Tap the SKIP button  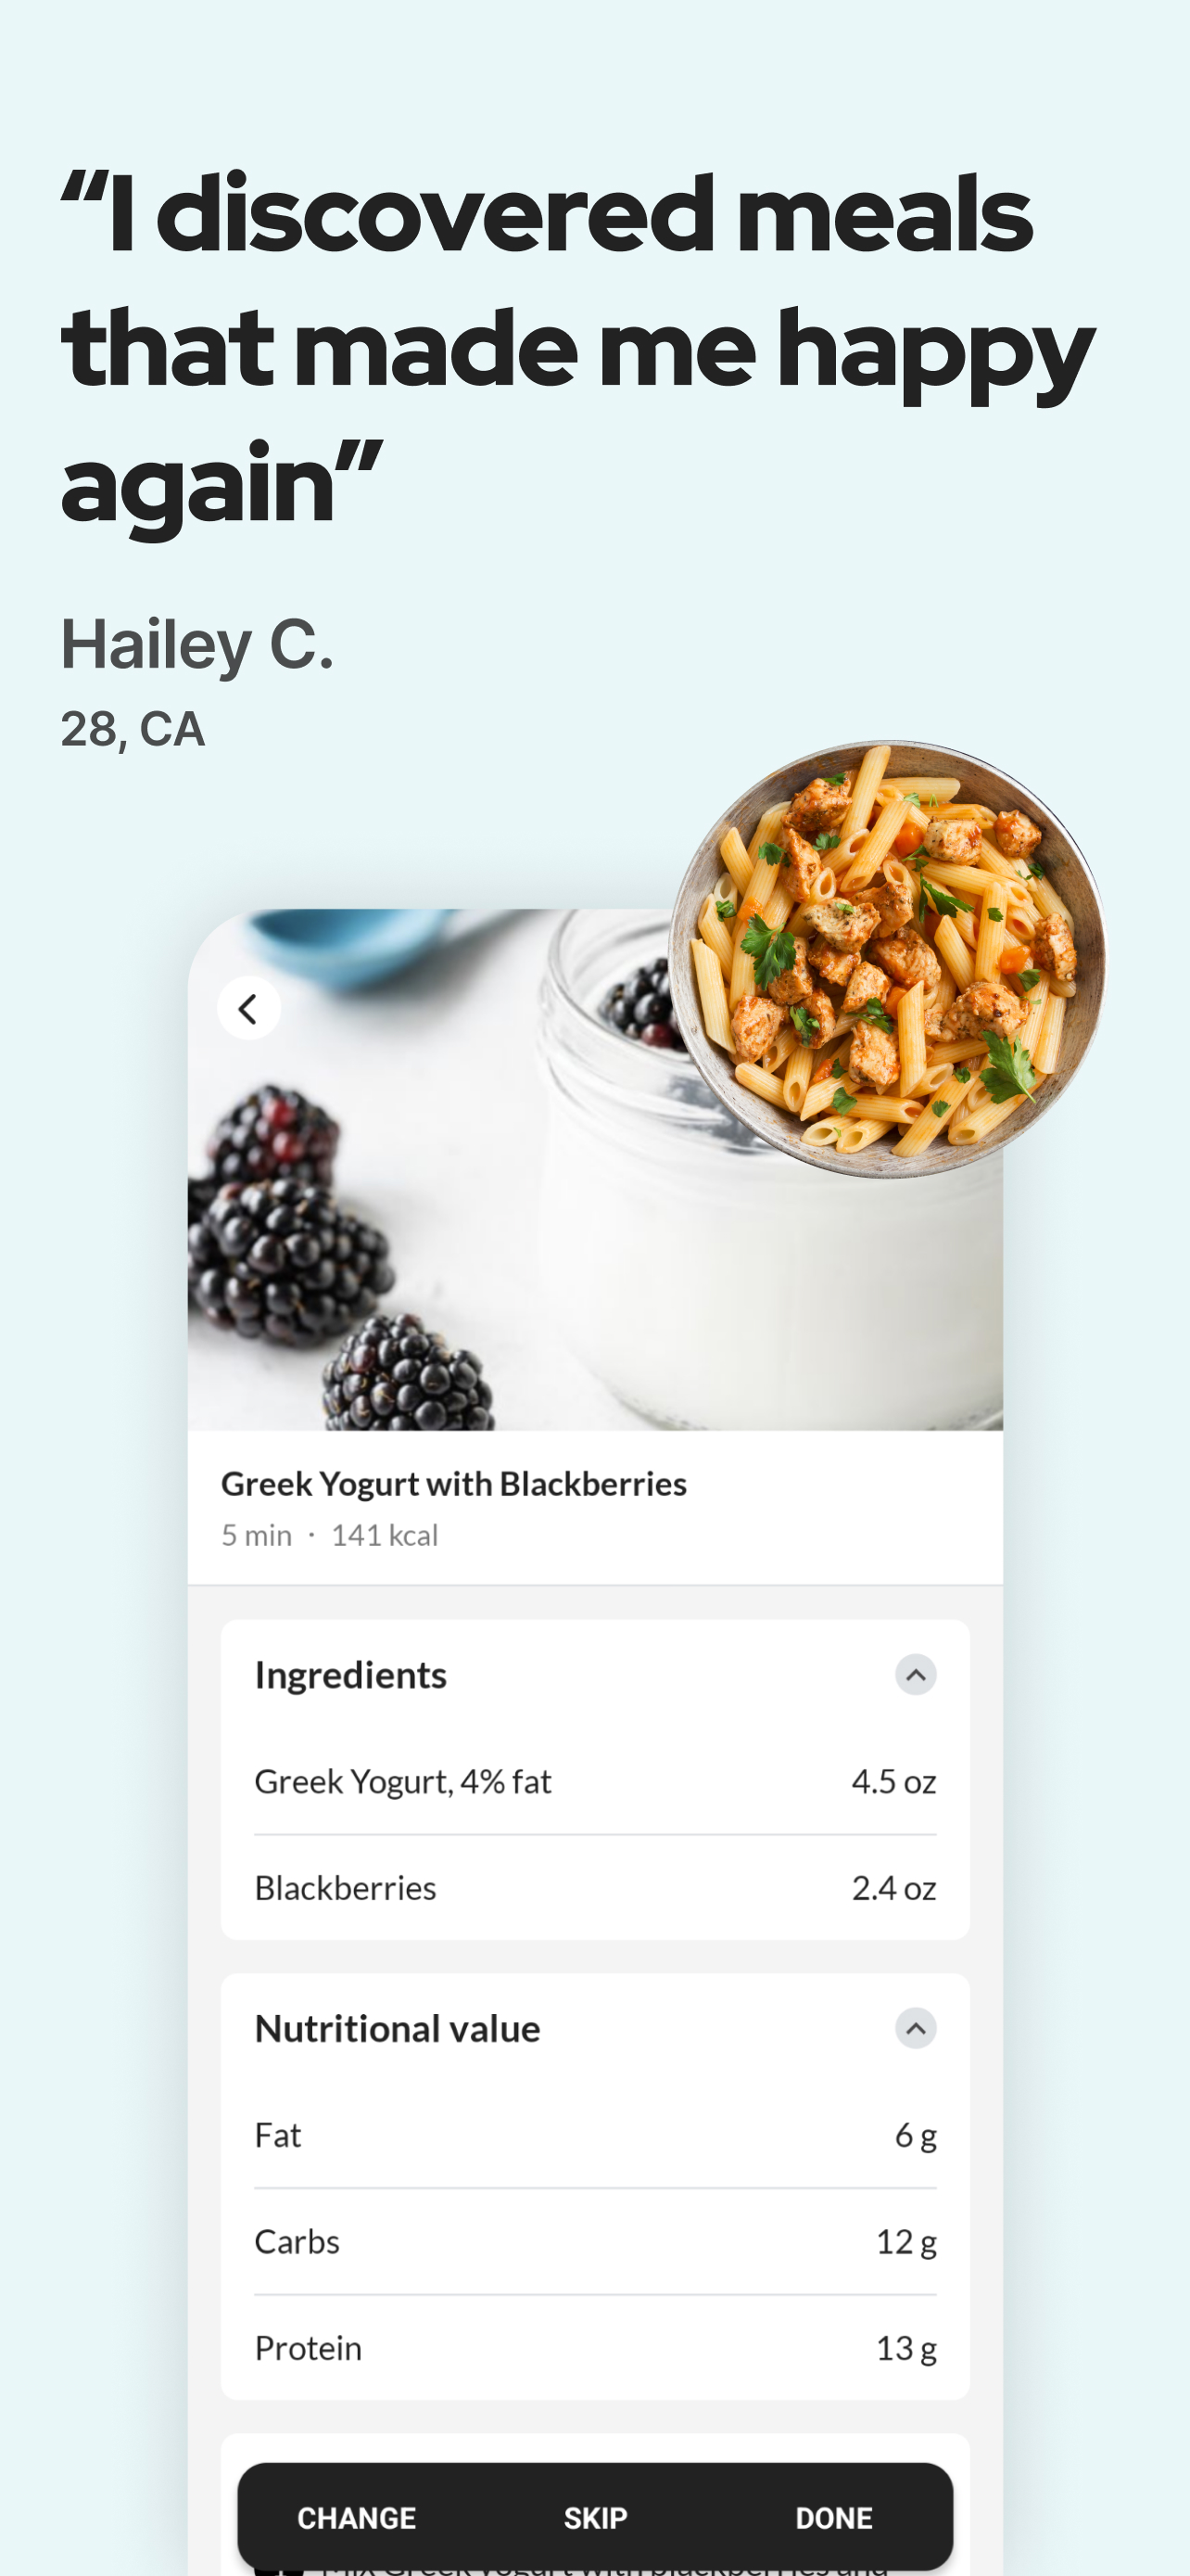click(x=596, y=2518)
